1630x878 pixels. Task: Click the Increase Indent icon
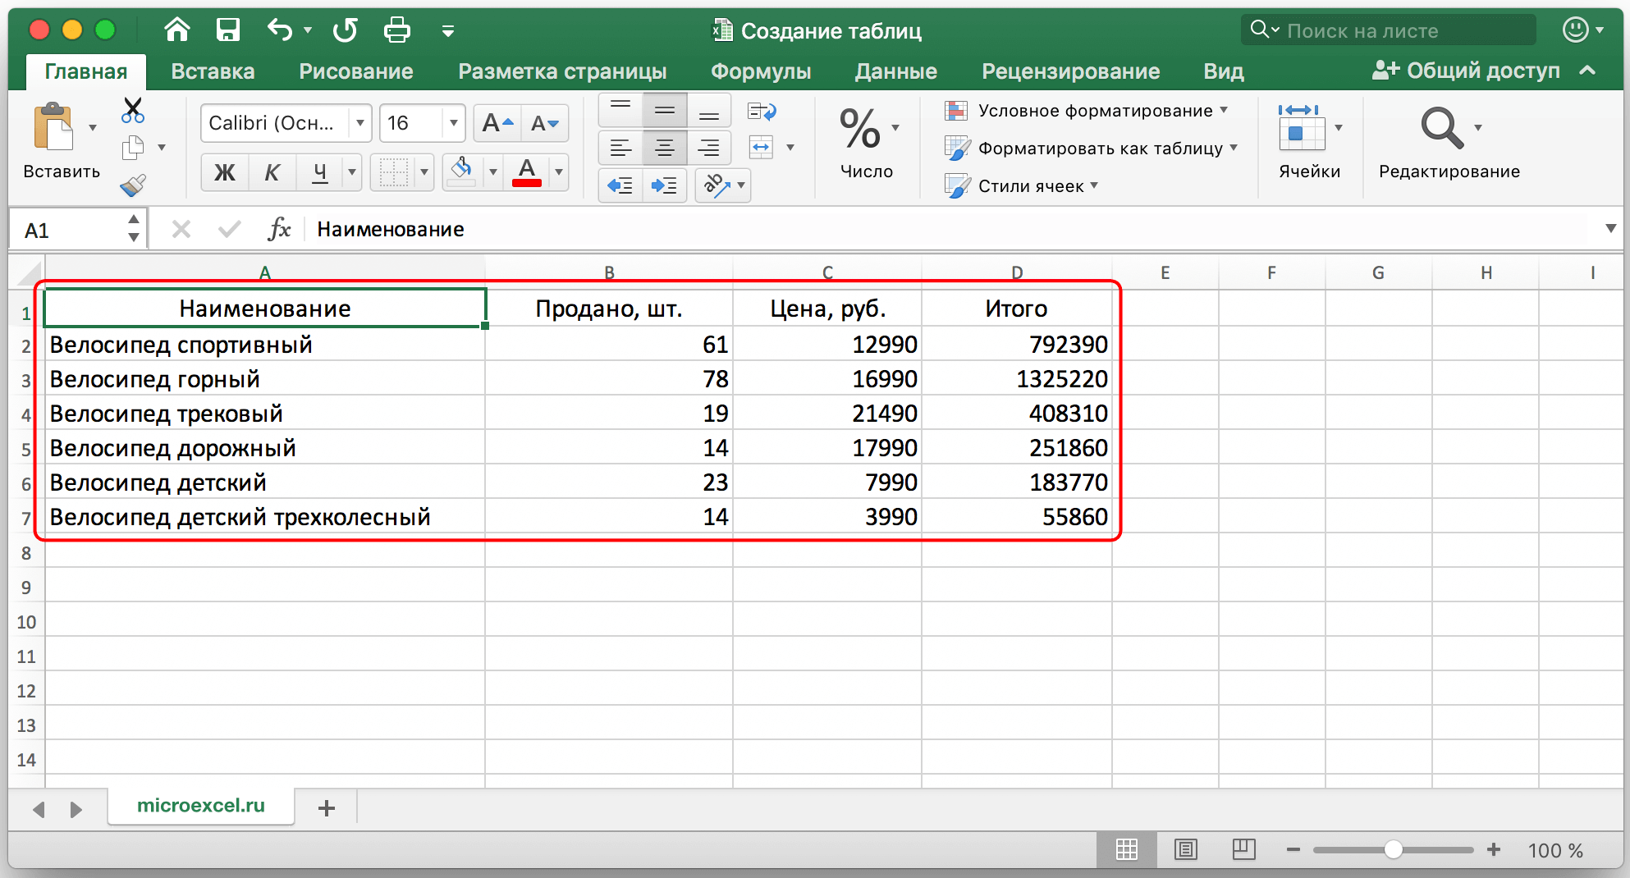tap(664, 185)
